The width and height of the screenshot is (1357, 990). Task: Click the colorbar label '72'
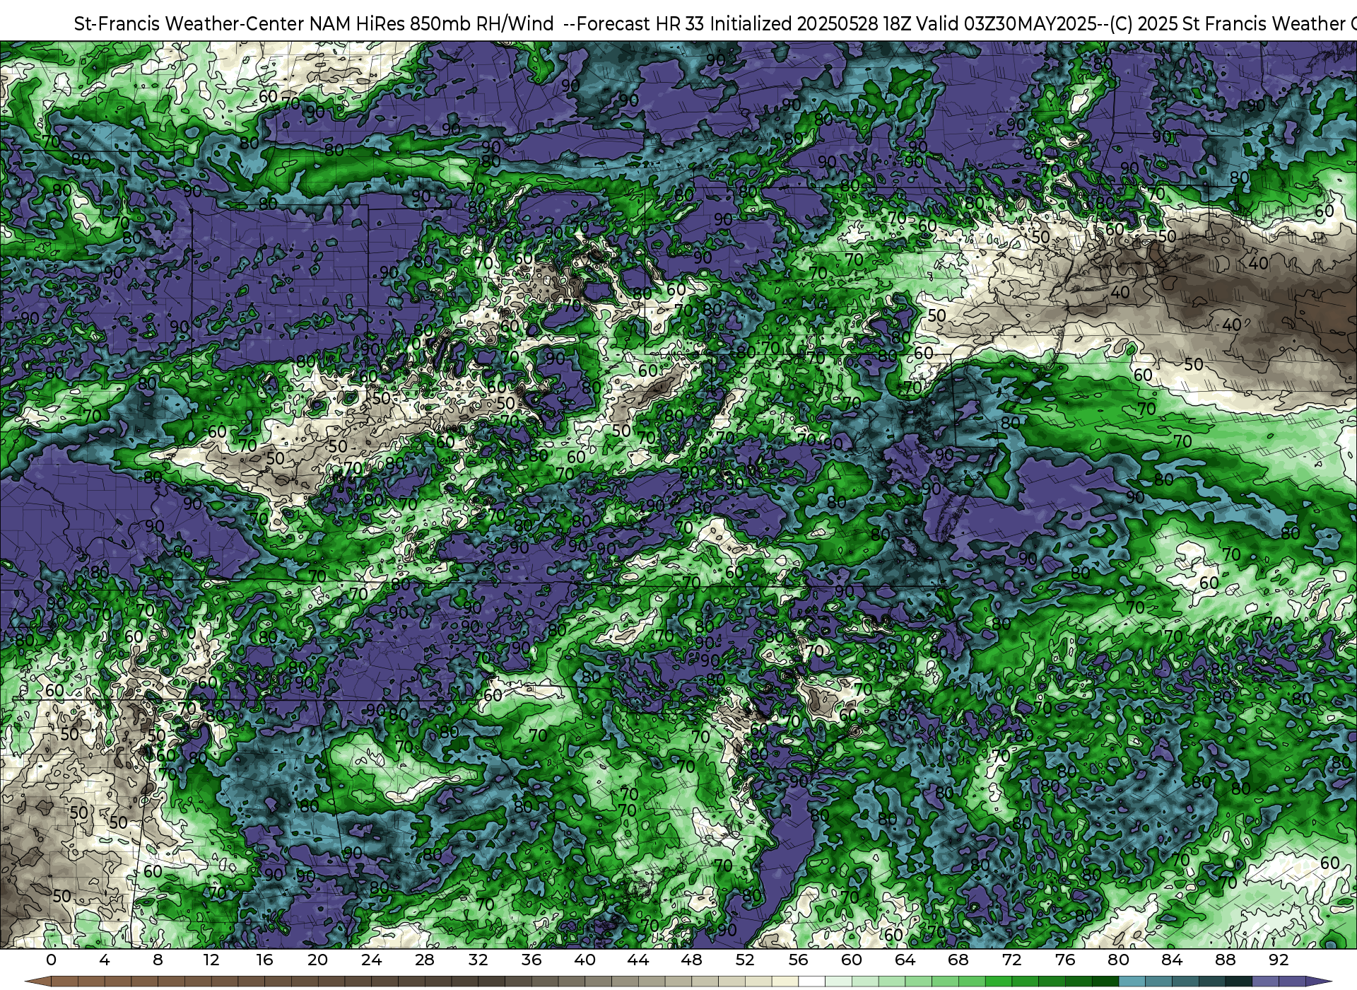[x=1011, y=960]
